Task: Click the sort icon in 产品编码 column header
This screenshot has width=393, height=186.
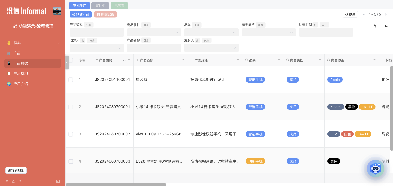Action: click(124, 60)
